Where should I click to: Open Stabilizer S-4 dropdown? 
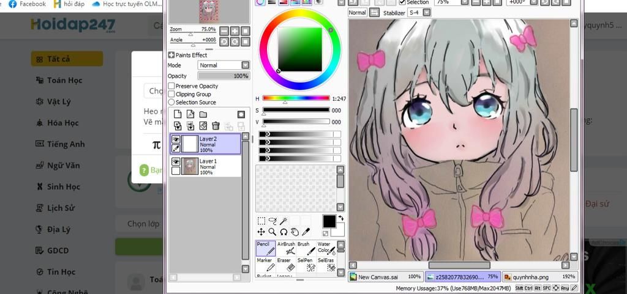427,13
